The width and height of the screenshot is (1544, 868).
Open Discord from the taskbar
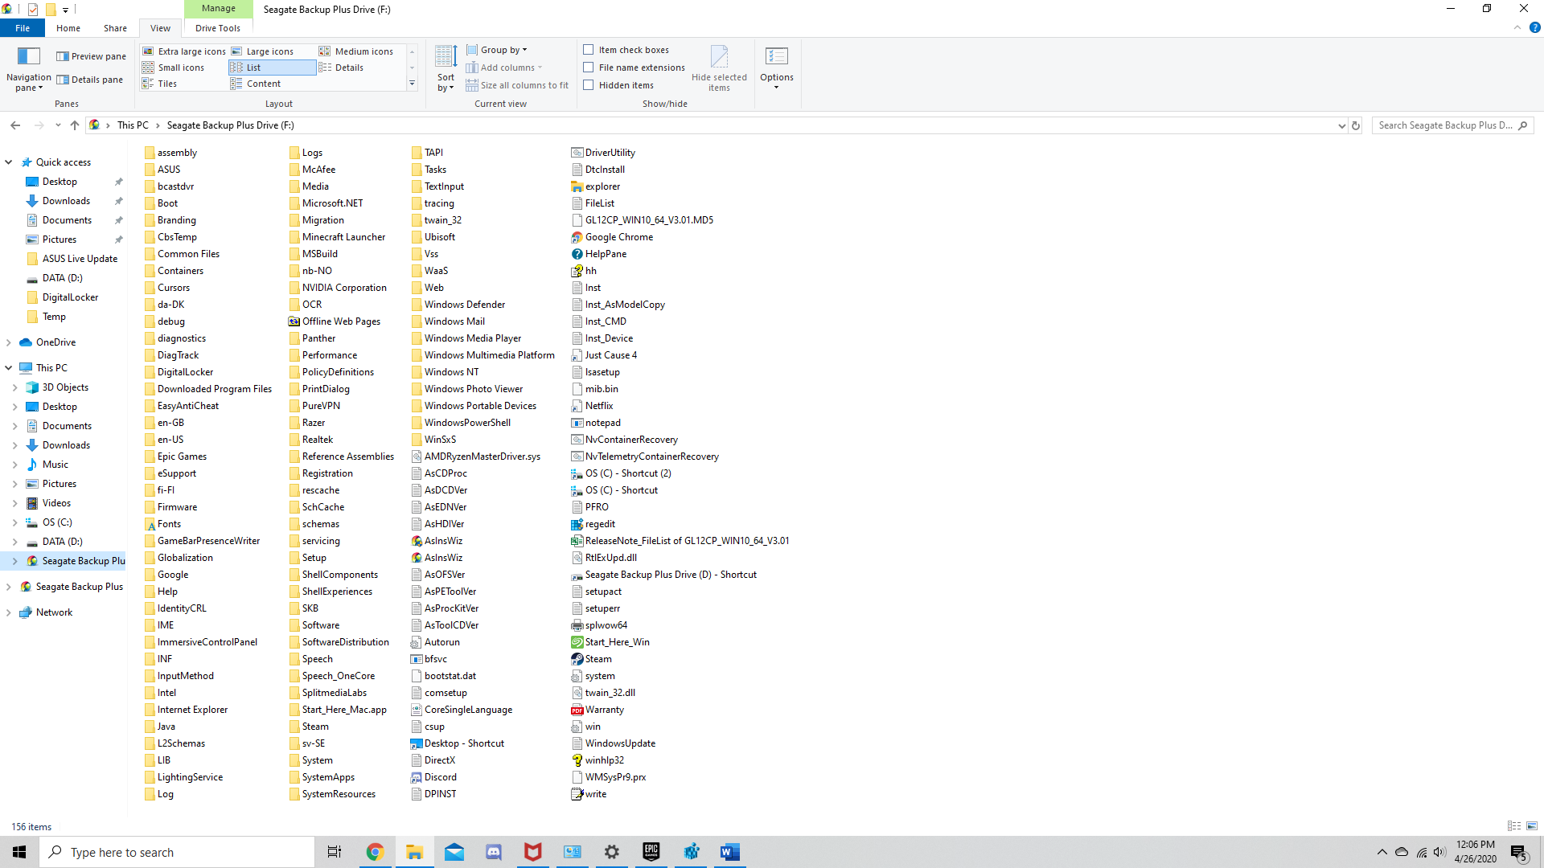tap(494, 852)
